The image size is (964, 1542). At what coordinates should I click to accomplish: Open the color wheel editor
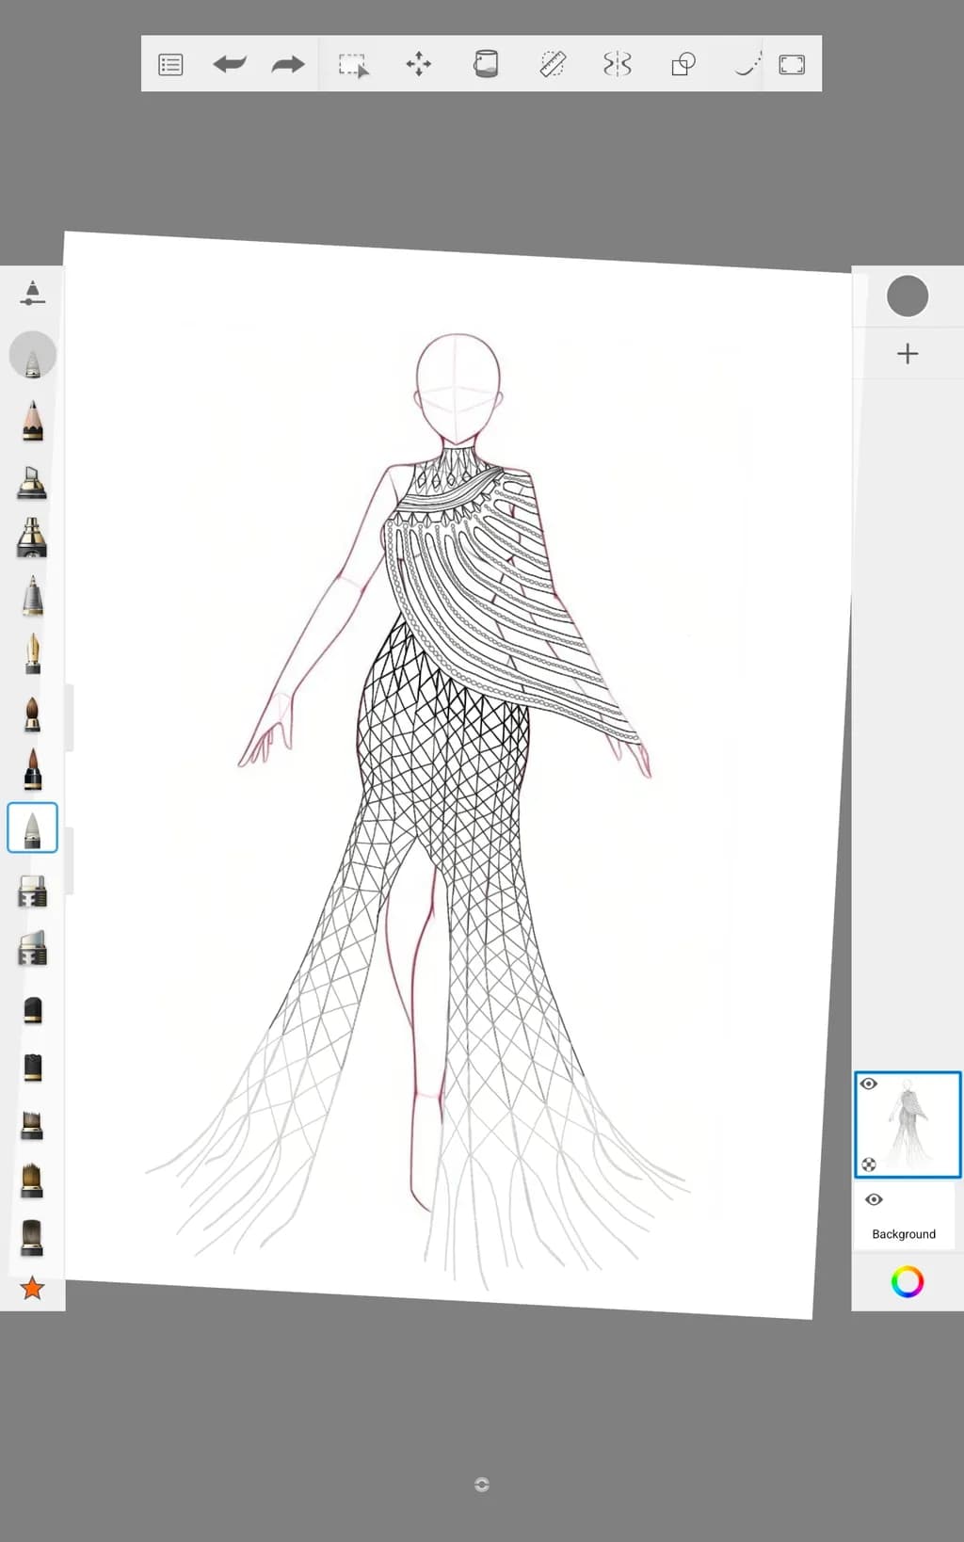click(x=908, y=1281)
